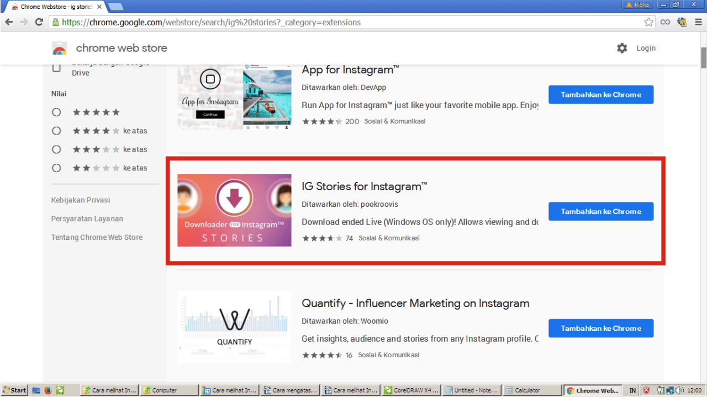
Task: Open the settings gear next to Login
Action: pos(622,48)
